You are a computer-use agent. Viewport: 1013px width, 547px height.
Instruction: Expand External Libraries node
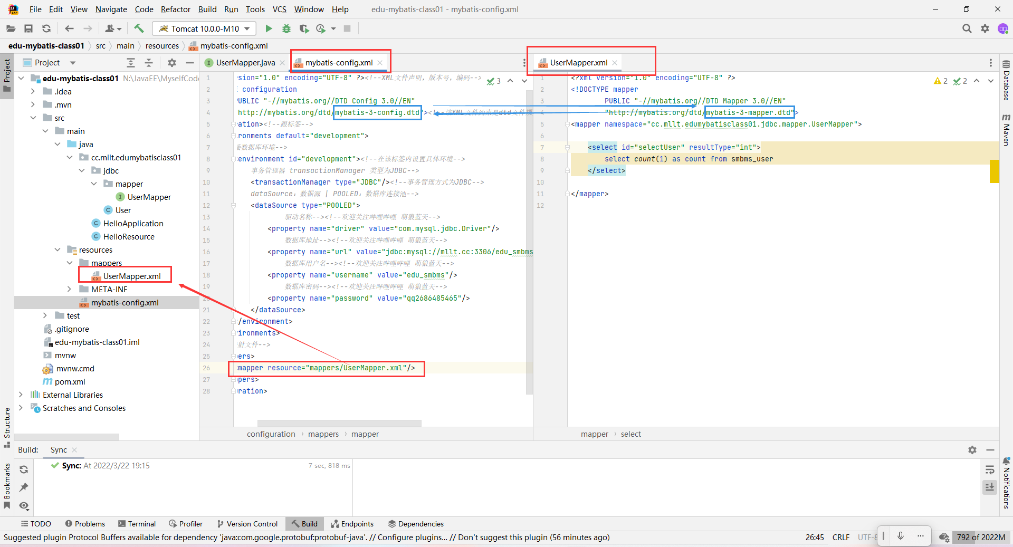(x=21, y=395)
